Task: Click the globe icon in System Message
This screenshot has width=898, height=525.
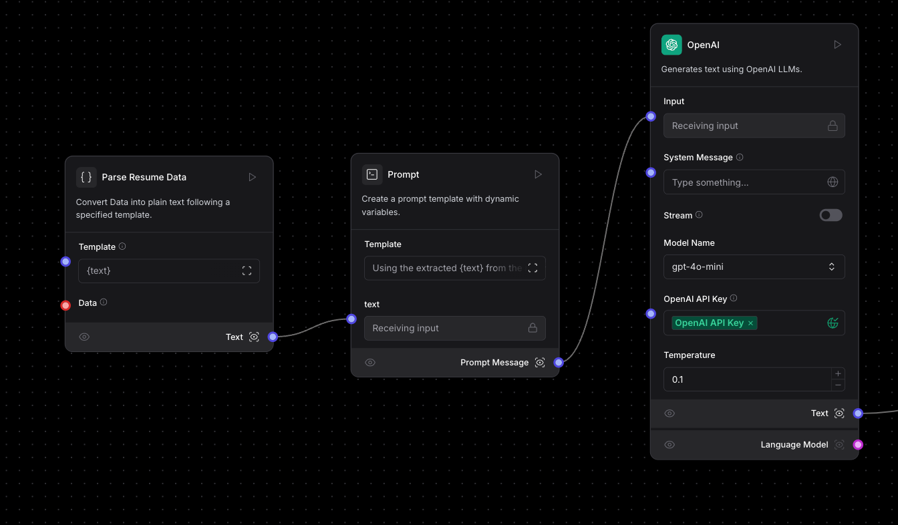Action: coord(833,182)
